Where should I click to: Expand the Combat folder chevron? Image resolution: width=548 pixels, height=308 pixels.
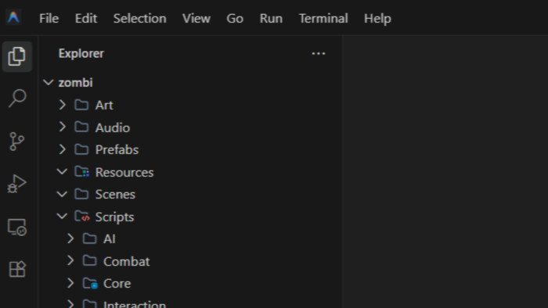pyautogui.click(x=70, y=261)
